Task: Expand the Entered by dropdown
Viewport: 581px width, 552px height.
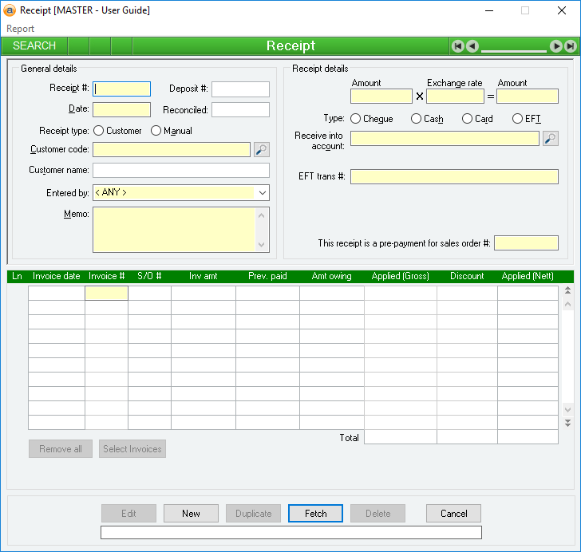Action: tap(262, 192)
